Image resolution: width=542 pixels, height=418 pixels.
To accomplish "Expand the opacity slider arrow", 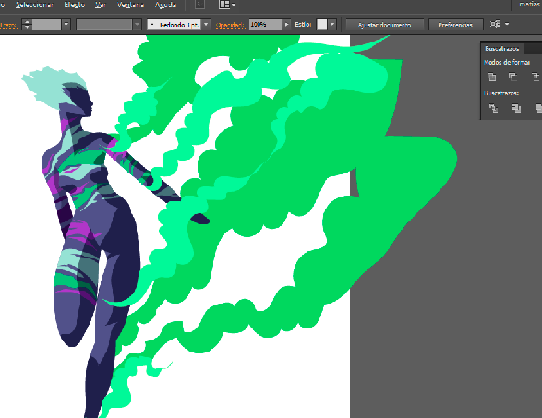I will pyautogui.click(x=286, y=25).
